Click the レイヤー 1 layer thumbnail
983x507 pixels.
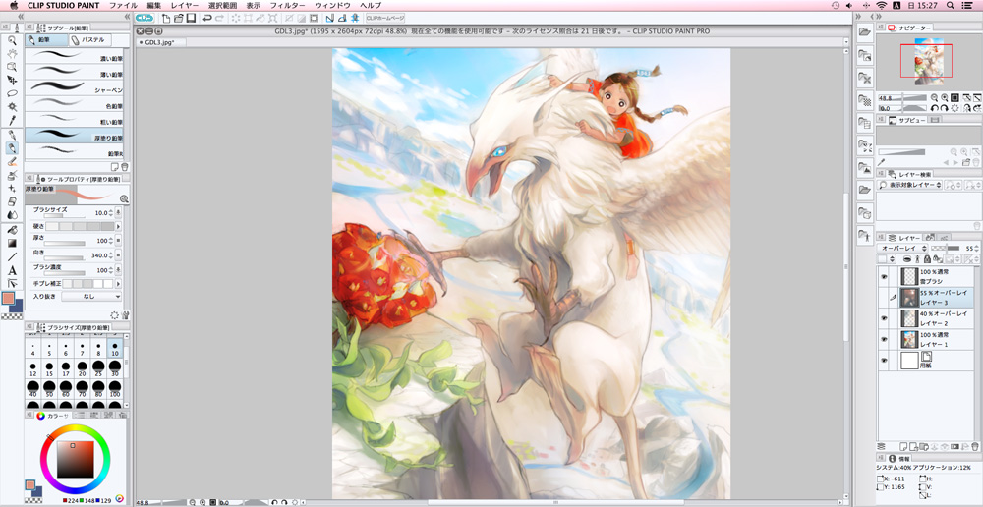tap(909, 340)
